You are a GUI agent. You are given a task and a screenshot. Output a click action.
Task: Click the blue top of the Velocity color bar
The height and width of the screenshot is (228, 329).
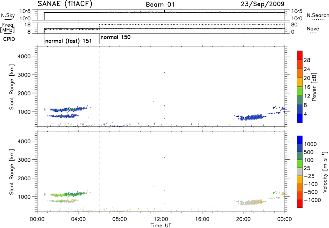pyautogui.click(x=300, y=140)
